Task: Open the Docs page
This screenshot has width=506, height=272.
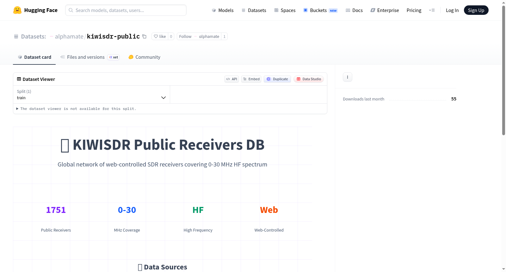Action: pyautogui.click(x=354, y=10)
